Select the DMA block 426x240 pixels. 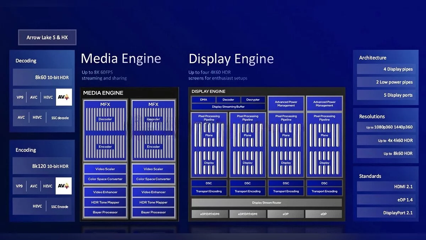[x=203, y=100]
